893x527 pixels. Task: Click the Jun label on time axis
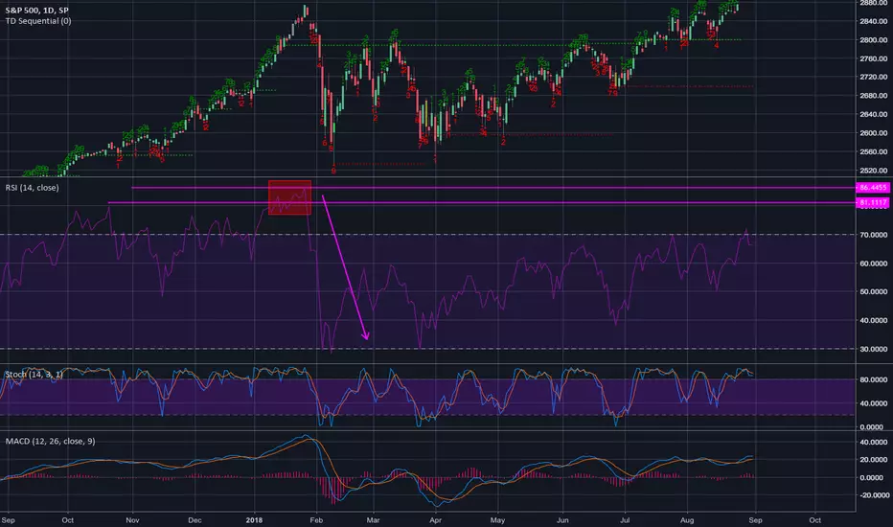coord(562,519)
